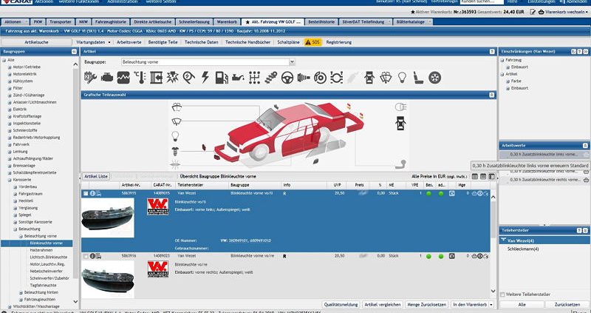Image resolution: width=591 pixels, height=313 pixels.
Task: Click the tow hook icon in graphic
Action: pos(400,164)
